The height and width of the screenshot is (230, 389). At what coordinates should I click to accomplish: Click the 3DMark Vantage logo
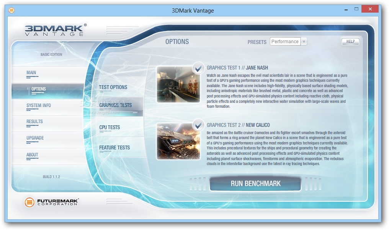tap(56, 30)
